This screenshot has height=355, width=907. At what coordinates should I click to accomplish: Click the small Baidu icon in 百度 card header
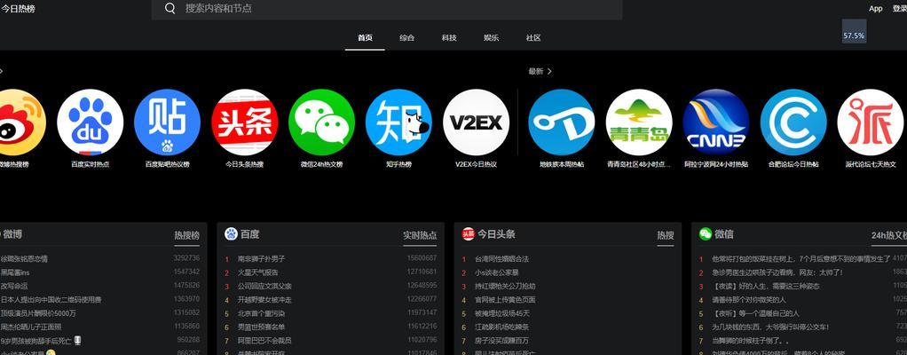coord(231,233)
